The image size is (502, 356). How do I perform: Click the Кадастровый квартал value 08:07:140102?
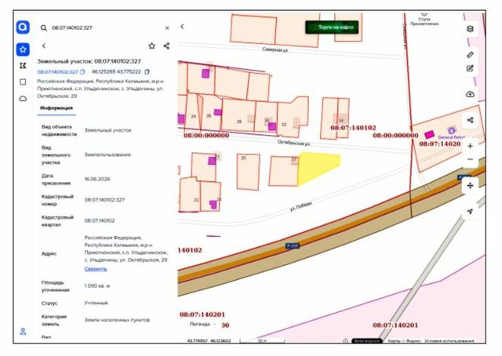pyautogui.click(x=100, y=220)
